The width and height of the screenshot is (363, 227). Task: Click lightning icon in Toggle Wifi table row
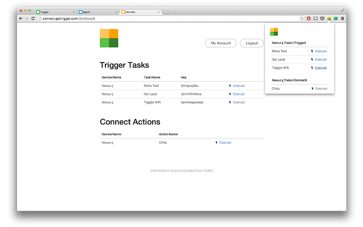(230, 102)
